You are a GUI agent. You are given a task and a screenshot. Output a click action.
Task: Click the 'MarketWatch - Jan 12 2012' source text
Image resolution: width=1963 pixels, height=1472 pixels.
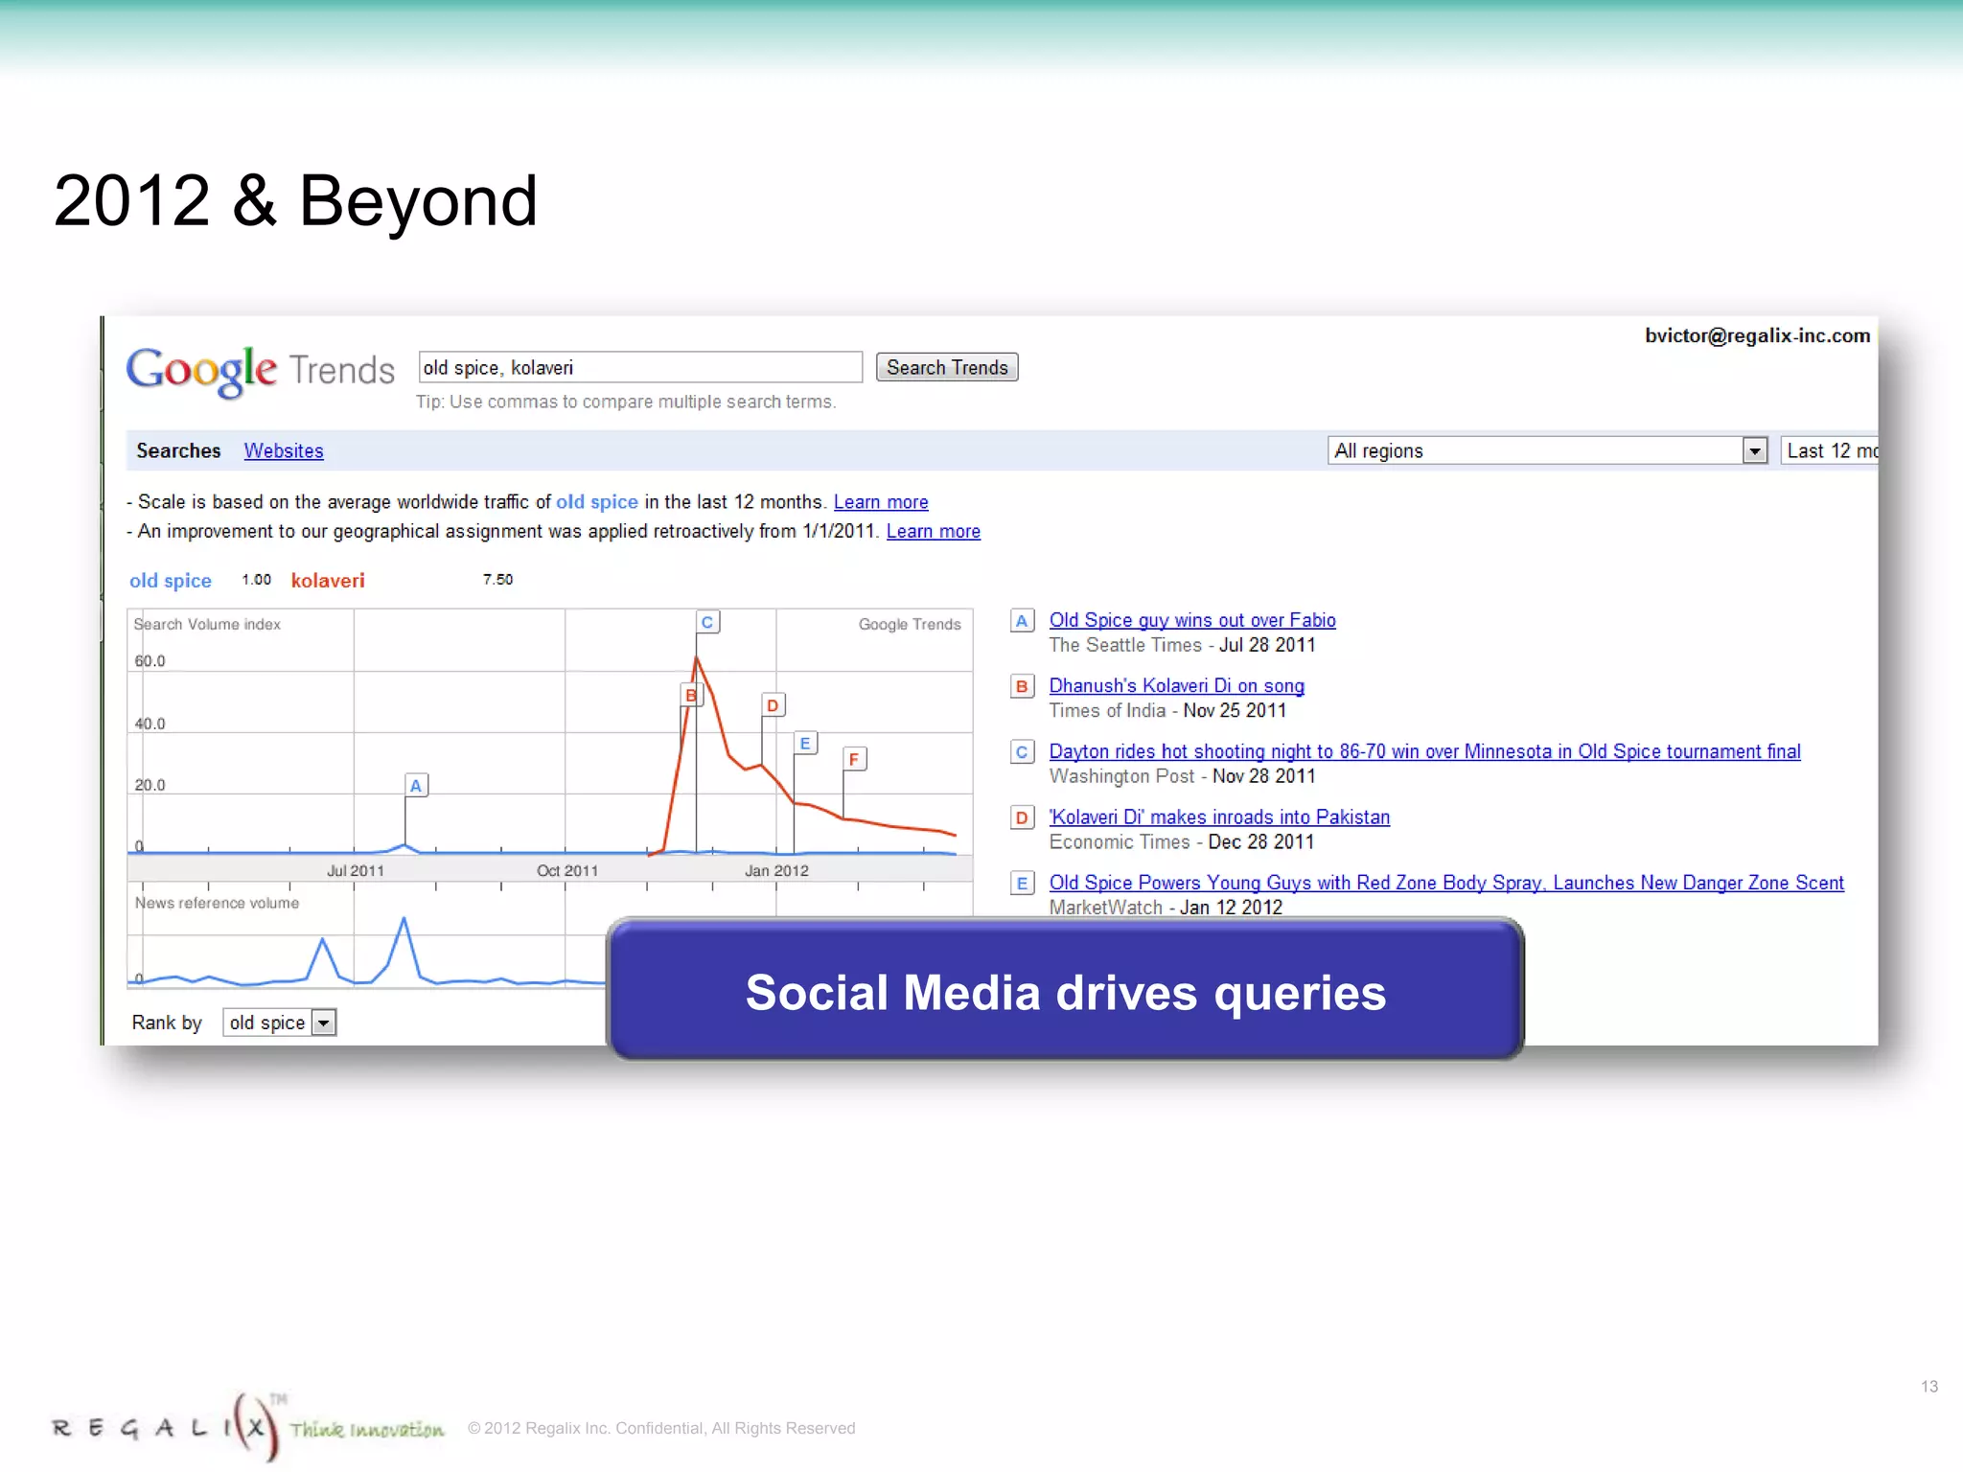pyautogui.click(x=1166, y=907)
